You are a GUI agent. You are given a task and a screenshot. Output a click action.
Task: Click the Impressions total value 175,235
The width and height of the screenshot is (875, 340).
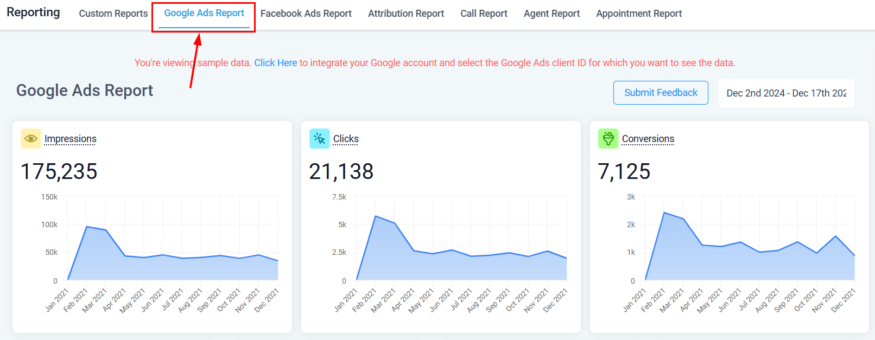59,171
